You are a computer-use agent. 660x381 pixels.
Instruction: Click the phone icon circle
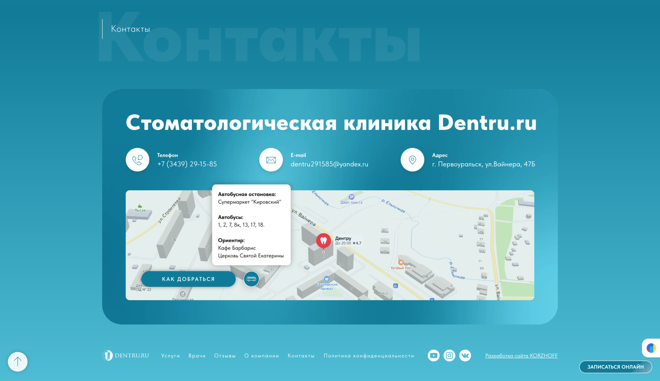[137, 160]
